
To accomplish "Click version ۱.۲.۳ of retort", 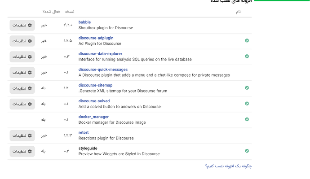I will point(68,135).
